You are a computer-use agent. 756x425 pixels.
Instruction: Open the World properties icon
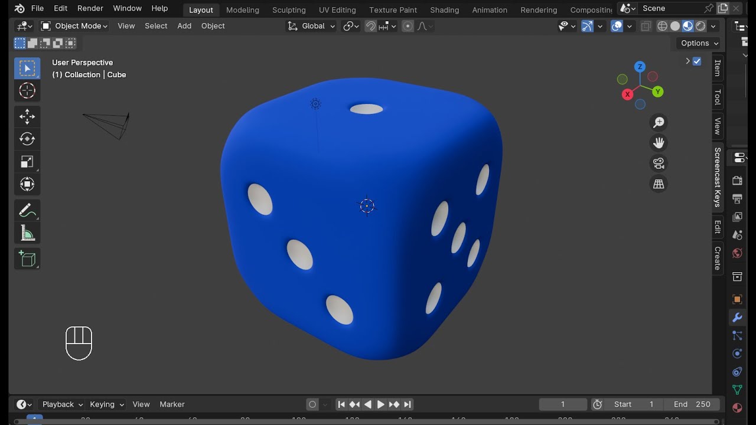tap(737, 253)
